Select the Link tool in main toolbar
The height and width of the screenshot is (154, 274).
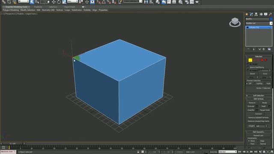(x=4, y=2)
